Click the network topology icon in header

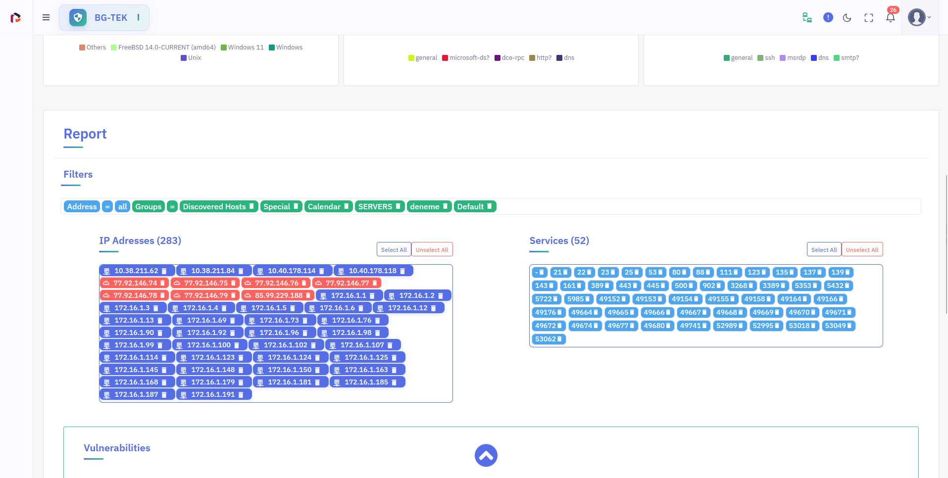pos(807,18)
